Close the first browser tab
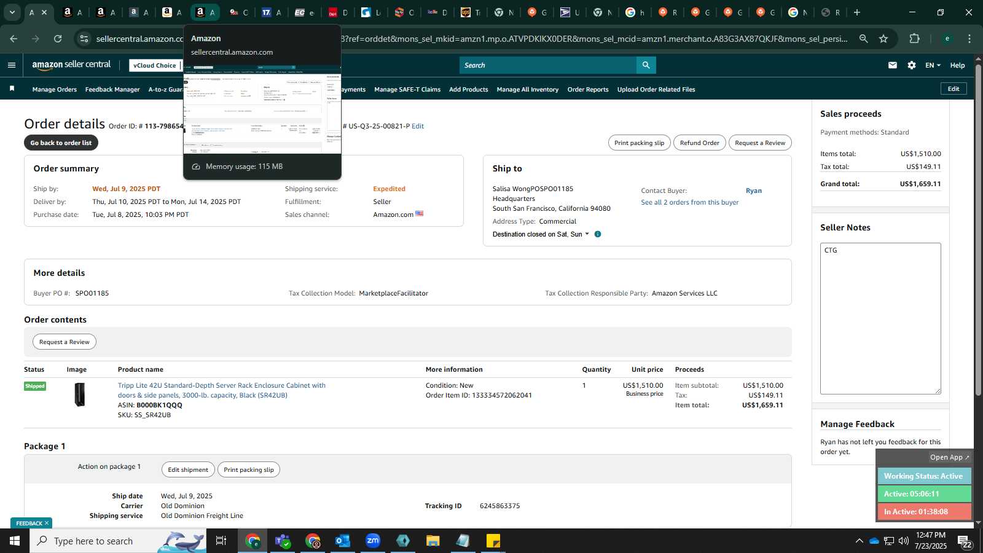983x553 pixels. pyautogui.click(x=44, y=12)
